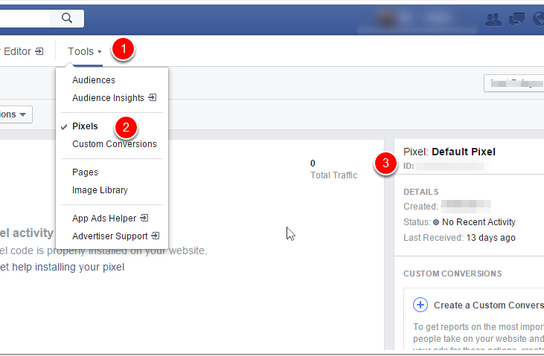
Task: Open the blurred date range selector
Action: pos(514,83)
